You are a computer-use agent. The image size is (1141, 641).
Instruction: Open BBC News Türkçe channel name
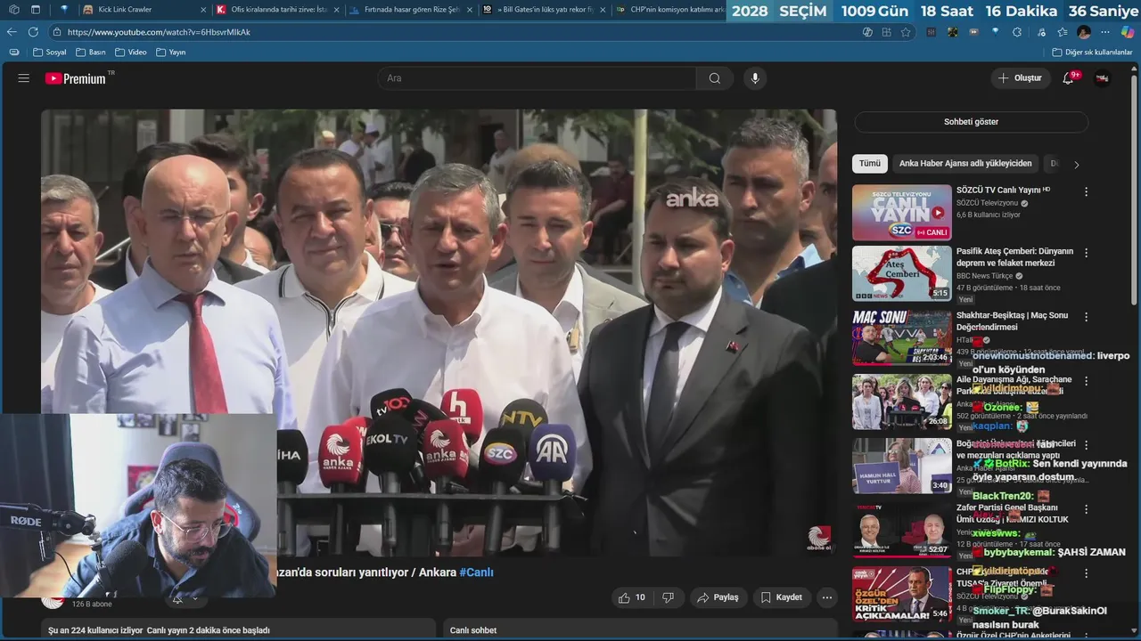pos(986,276)
